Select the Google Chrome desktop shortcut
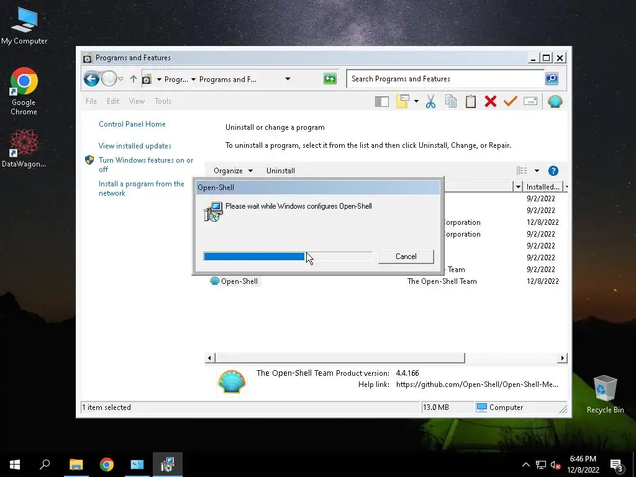The width and height of the screenshot is (636, 477). tap(24, 92)
